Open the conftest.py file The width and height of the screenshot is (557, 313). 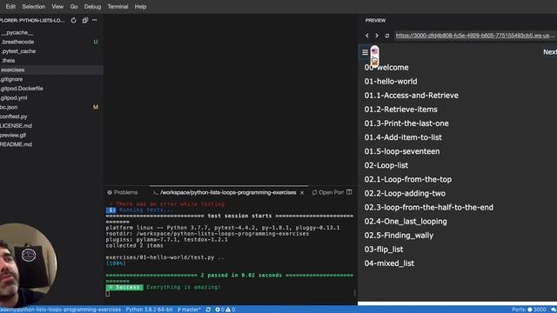coord(14,117)
